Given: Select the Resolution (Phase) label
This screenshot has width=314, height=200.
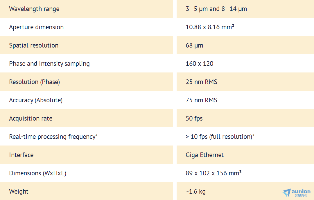Looking at the screenshot, I should (35, 82).
